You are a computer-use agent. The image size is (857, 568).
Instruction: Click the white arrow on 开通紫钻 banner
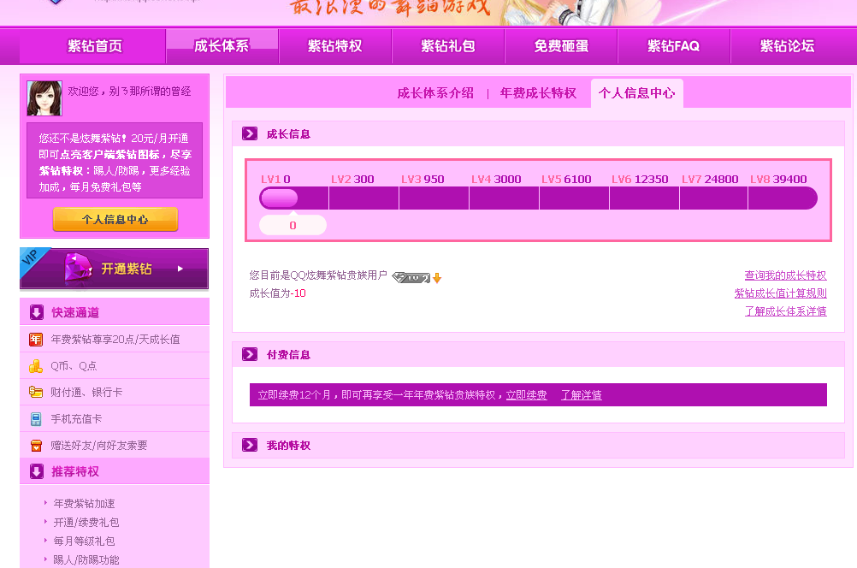tap(180, 269)
